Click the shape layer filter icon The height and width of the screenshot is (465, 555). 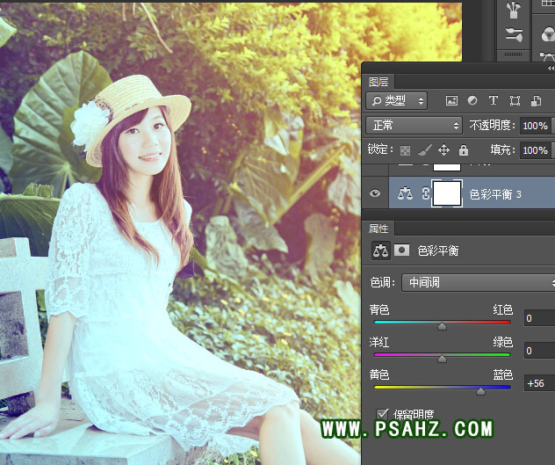click(x=515, y=101)
